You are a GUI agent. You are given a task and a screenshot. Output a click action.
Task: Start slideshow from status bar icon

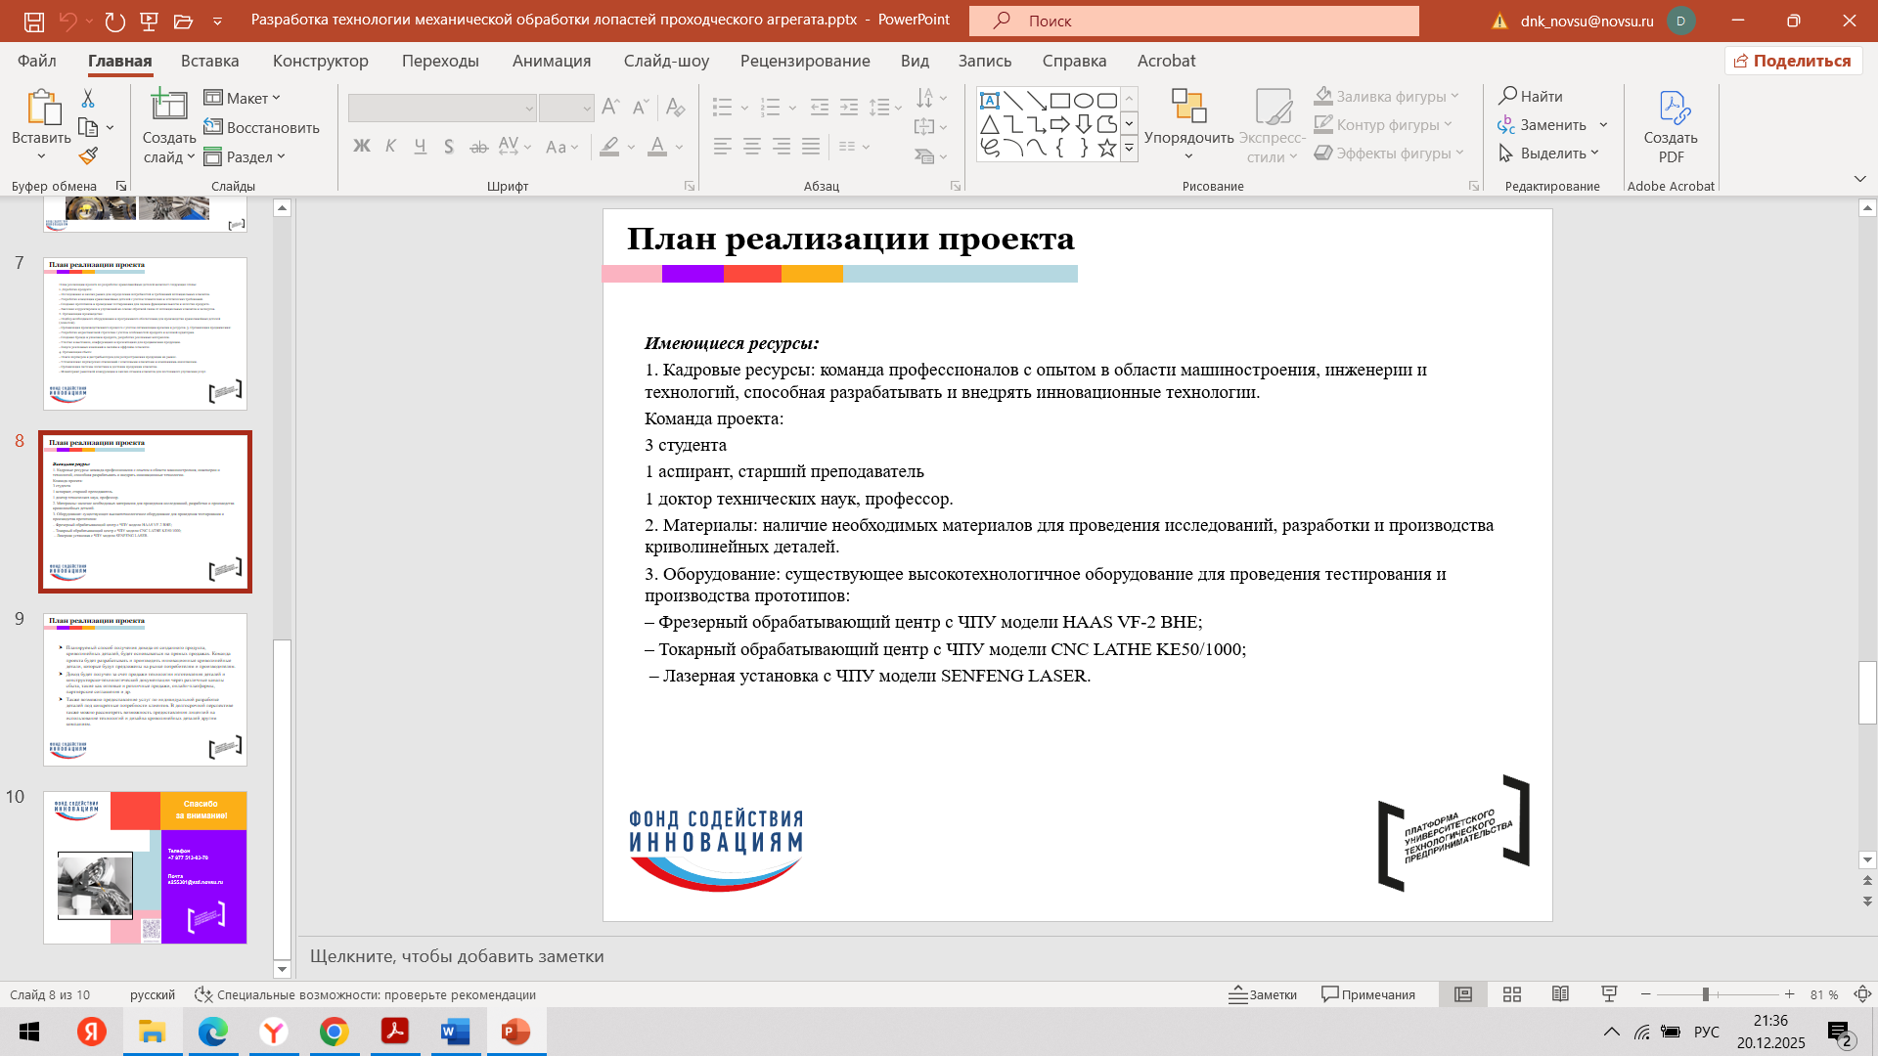point(1609,994)
